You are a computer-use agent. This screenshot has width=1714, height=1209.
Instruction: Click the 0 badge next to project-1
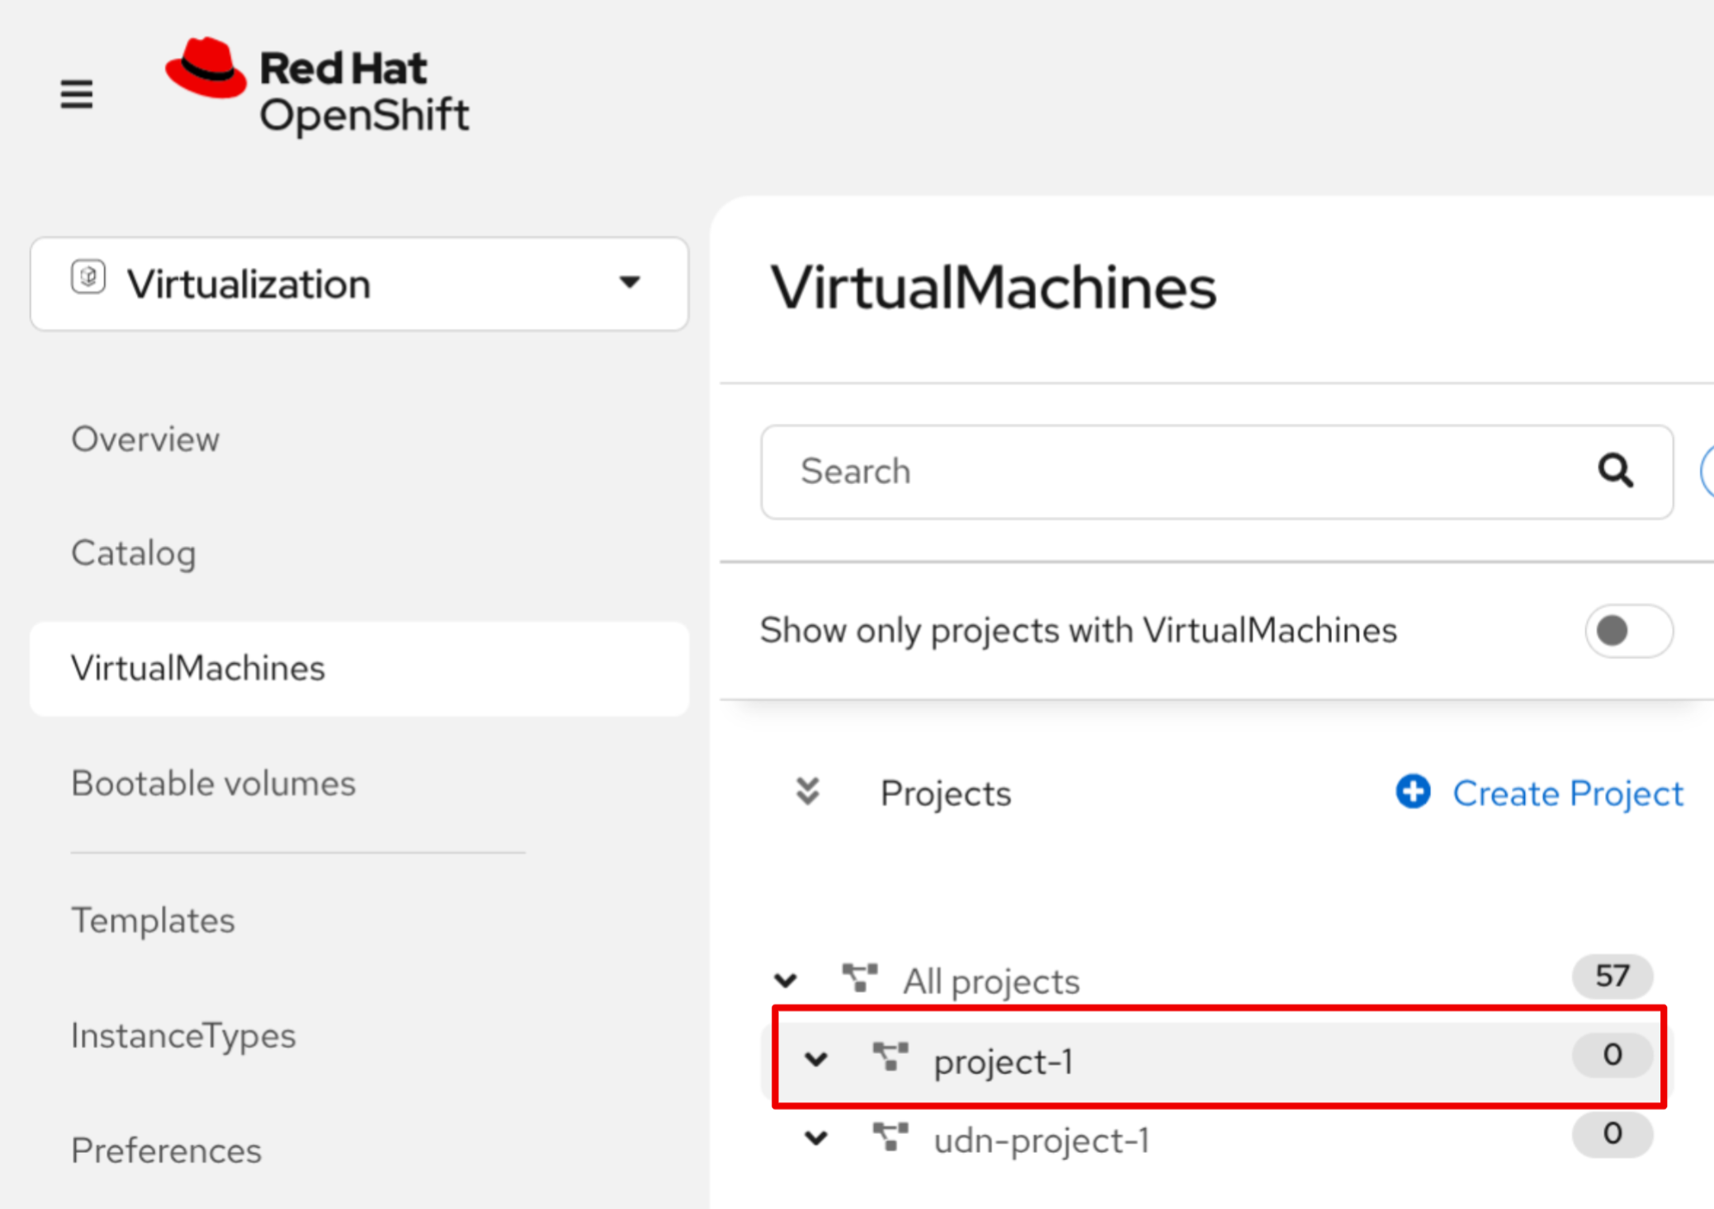pos(1611,1055)
